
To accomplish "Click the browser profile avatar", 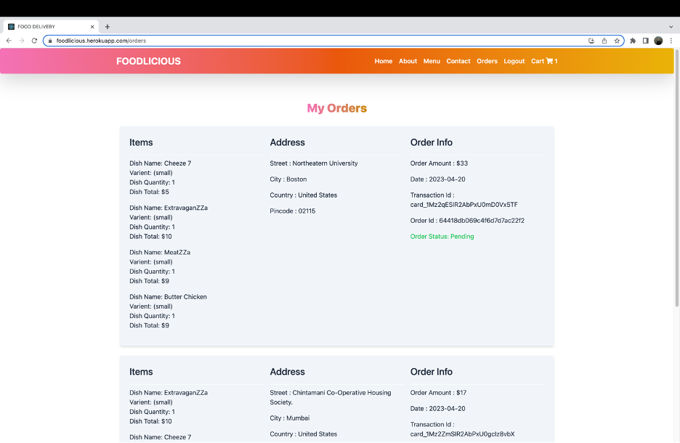I will click(x=658, y=41).
